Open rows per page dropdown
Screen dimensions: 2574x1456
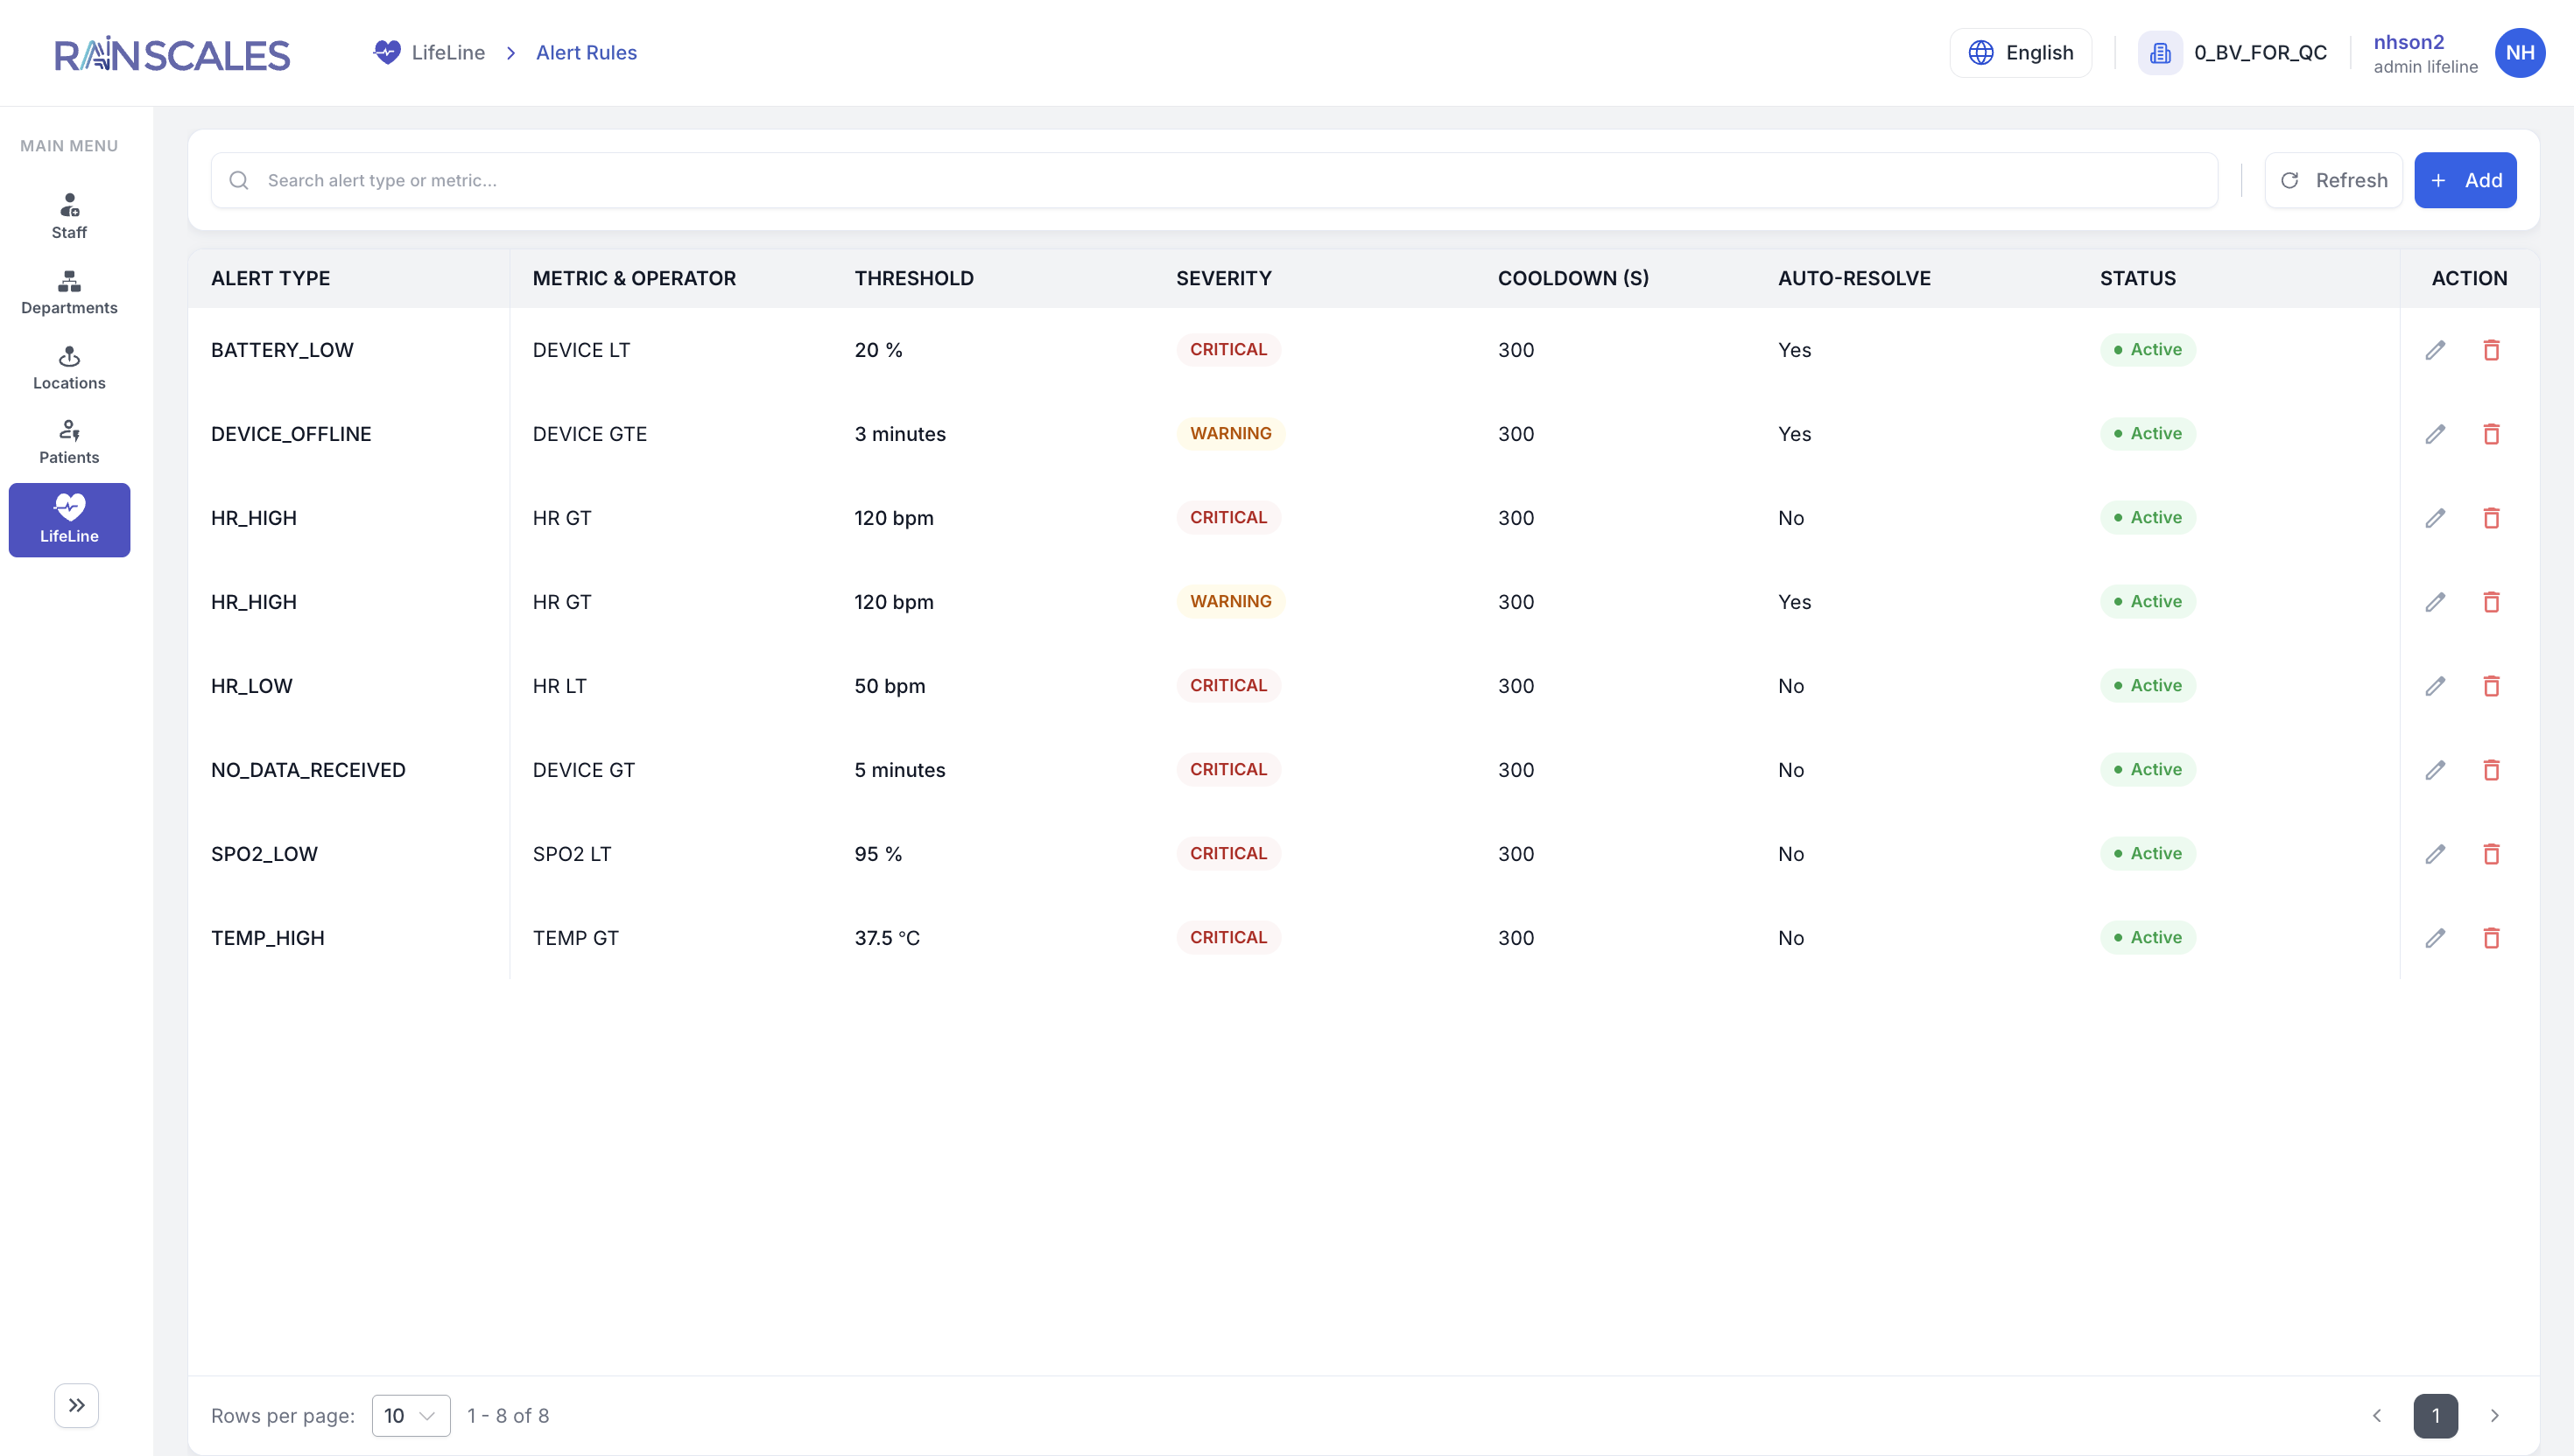410,1415
